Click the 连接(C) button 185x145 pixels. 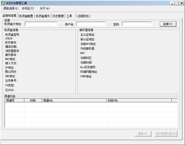168,24
